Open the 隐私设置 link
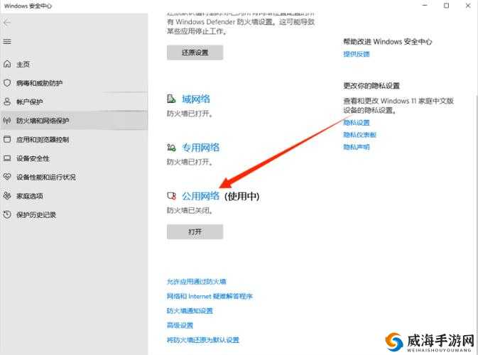 pyautogui.click(x=357, y=123)
